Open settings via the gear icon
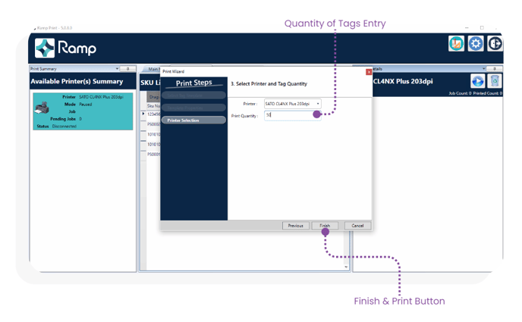The width and height of the screenshot is (522, 322). click(476, 43)
